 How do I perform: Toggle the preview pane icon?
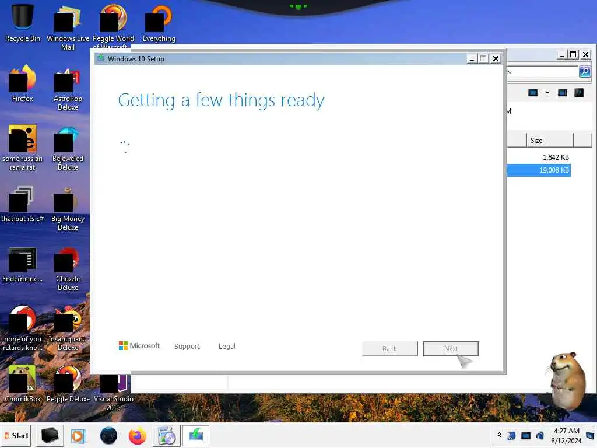(x=563, y=93)
